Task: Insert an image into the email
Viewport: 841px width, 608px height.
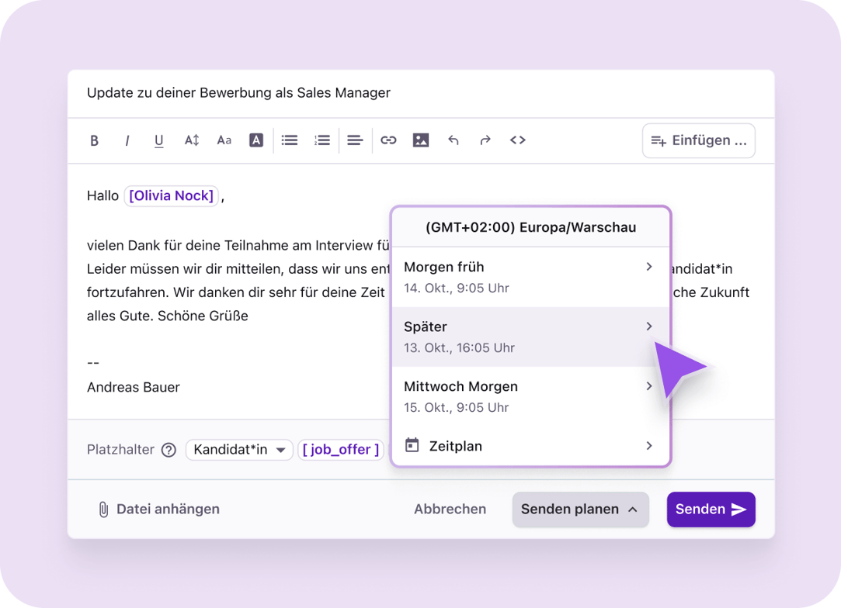Action: [421, 140]
